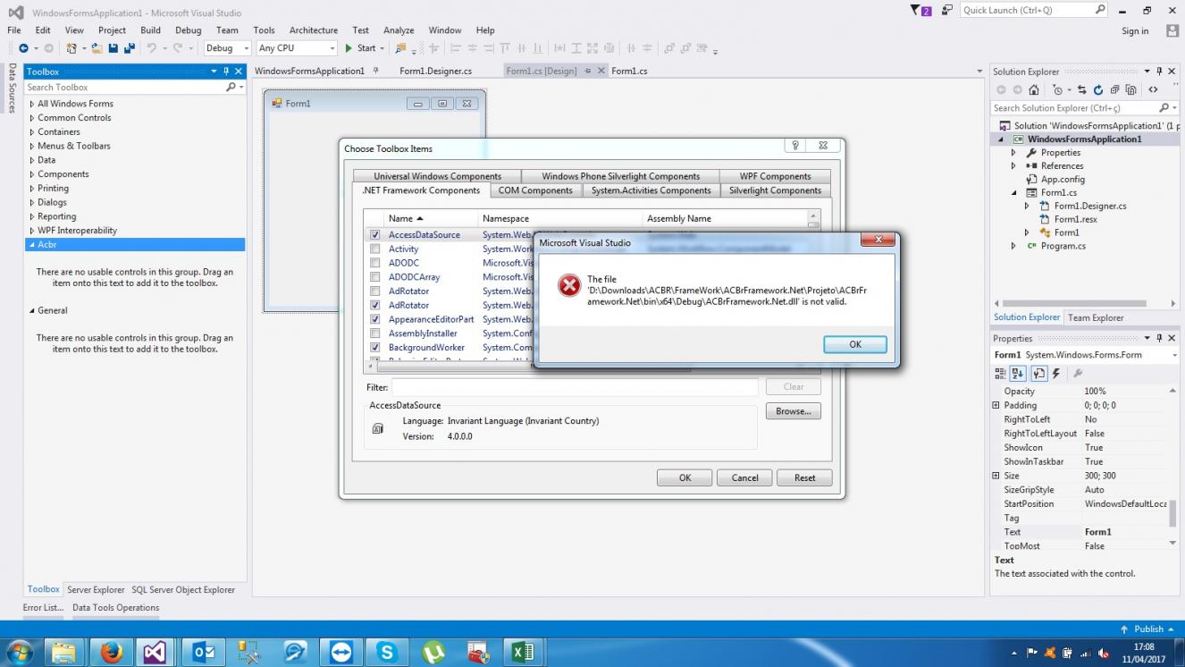
Task: Click the Navigate Backward toolbar icon
Action: click(x=23, y=48)
